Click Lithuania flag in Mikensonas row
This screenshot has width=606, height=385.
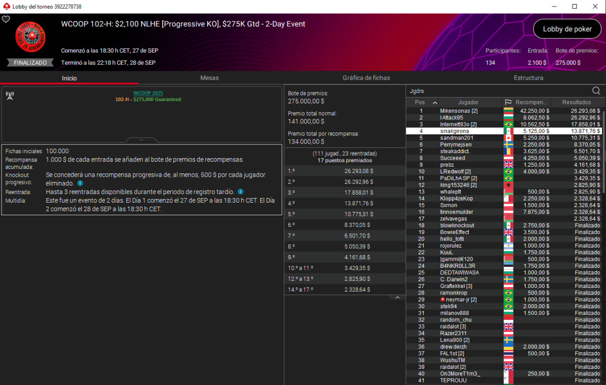(508, 111)
